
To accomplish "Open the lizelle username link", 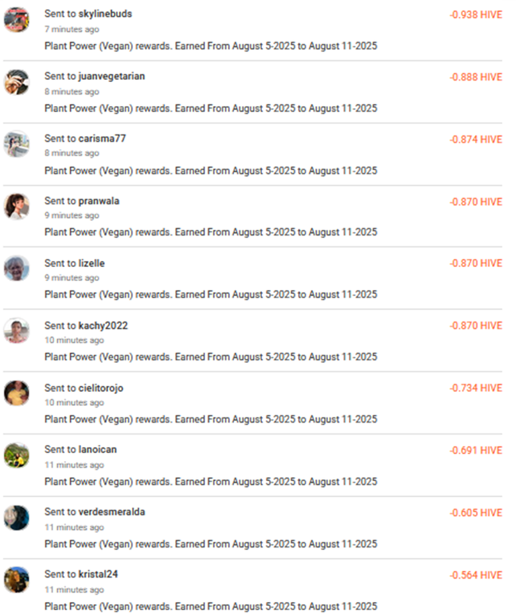I will click(91, 263).
